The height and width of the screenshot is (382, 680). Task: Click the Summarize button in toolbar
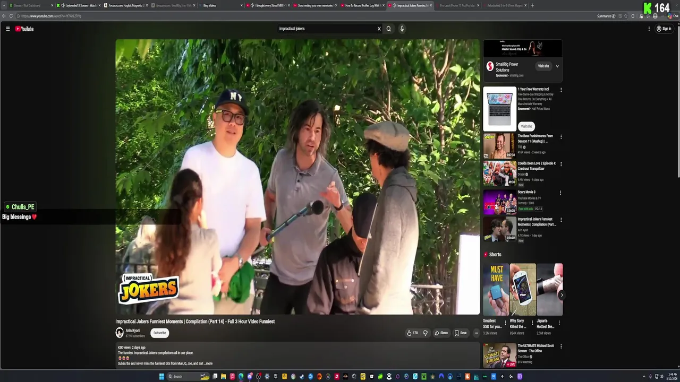606,16
